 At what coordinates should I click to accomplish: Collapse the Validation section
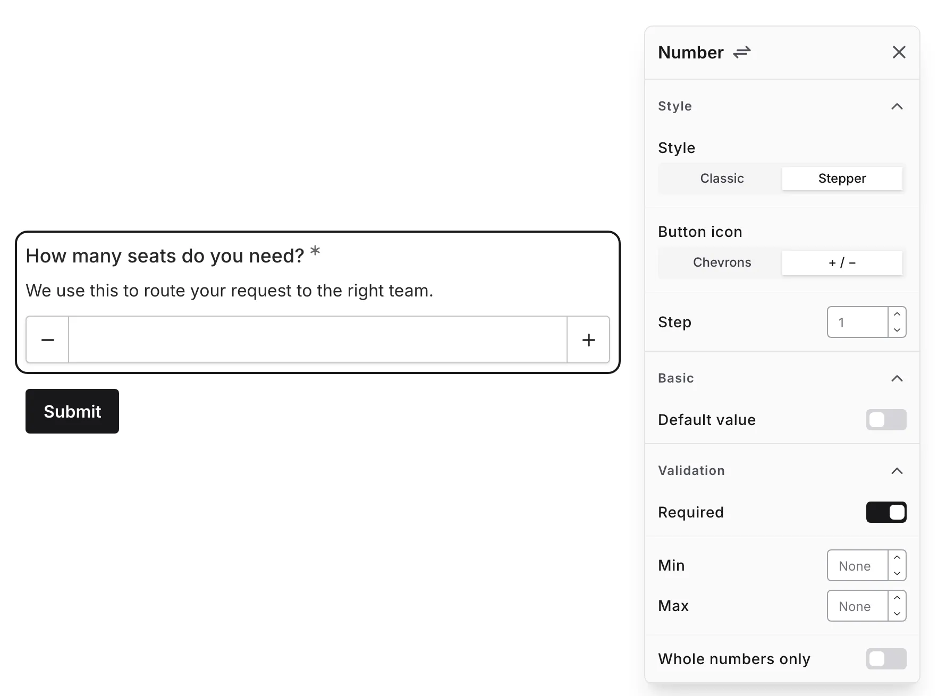pos(897,471)
